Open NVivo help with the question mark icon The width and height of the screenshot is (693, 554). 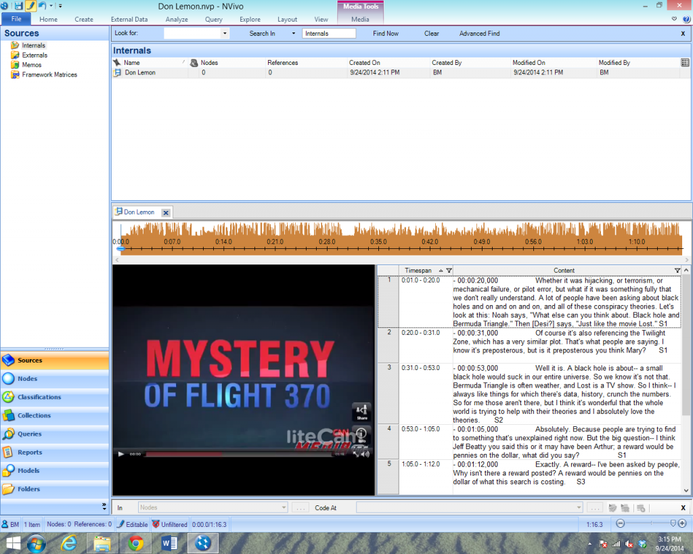[686, 19]
